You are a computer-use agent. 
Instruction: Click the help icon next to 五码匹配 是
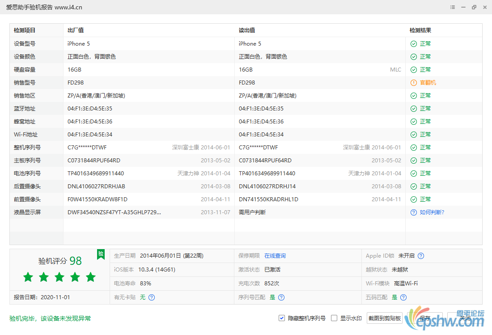point(403,297)
